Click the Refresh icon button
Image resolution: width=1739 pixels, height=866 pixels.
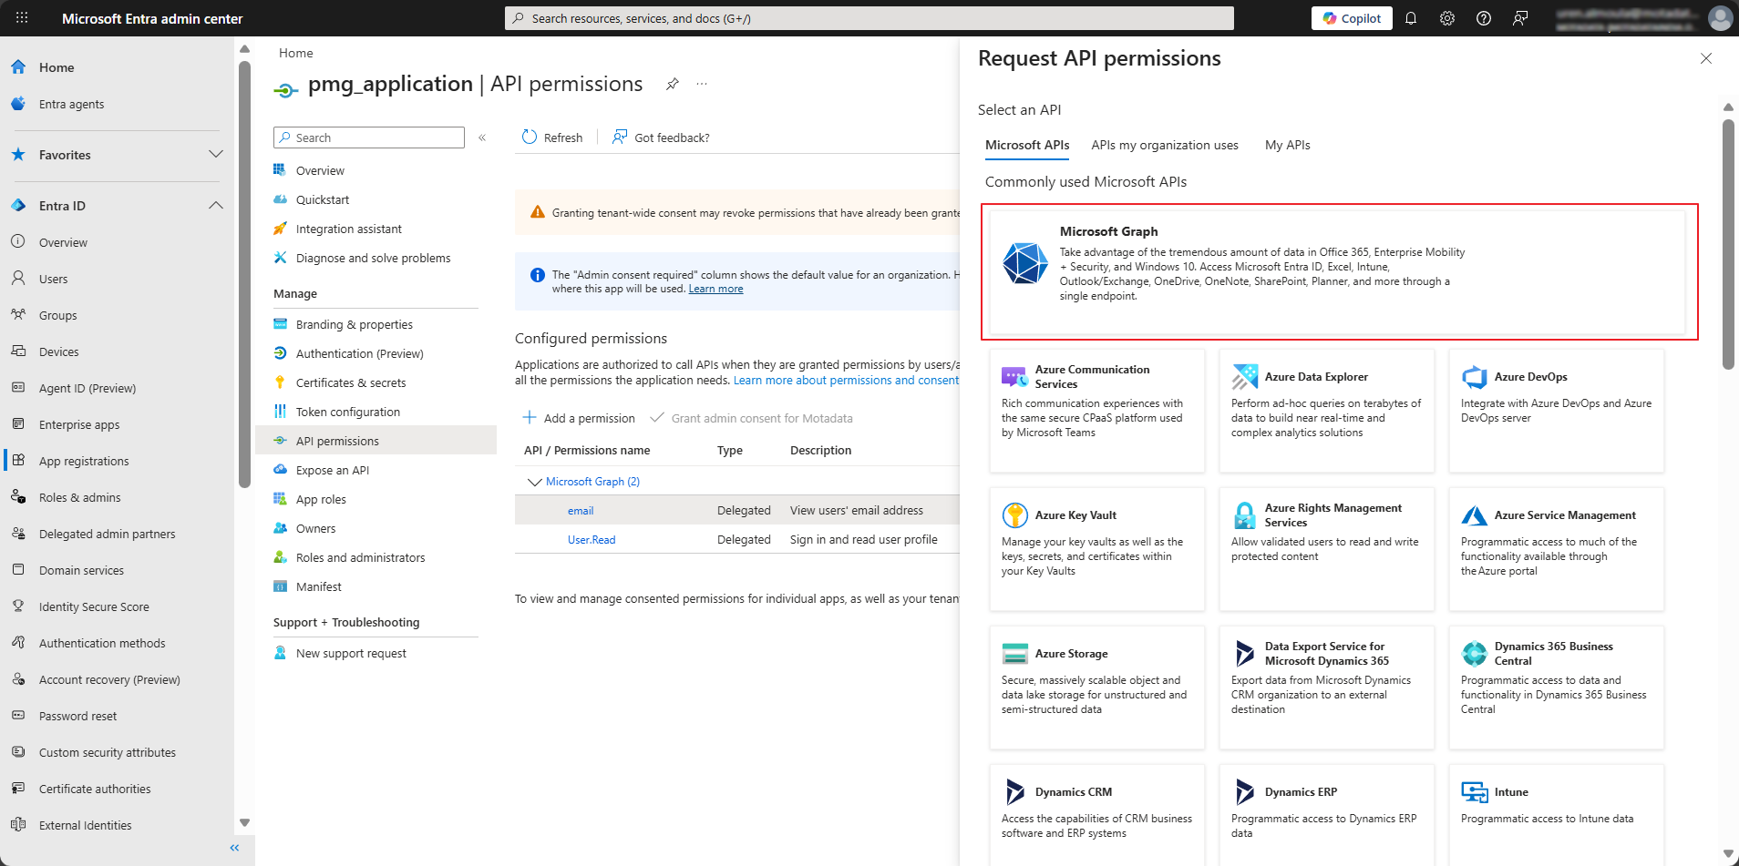[530, 138]
